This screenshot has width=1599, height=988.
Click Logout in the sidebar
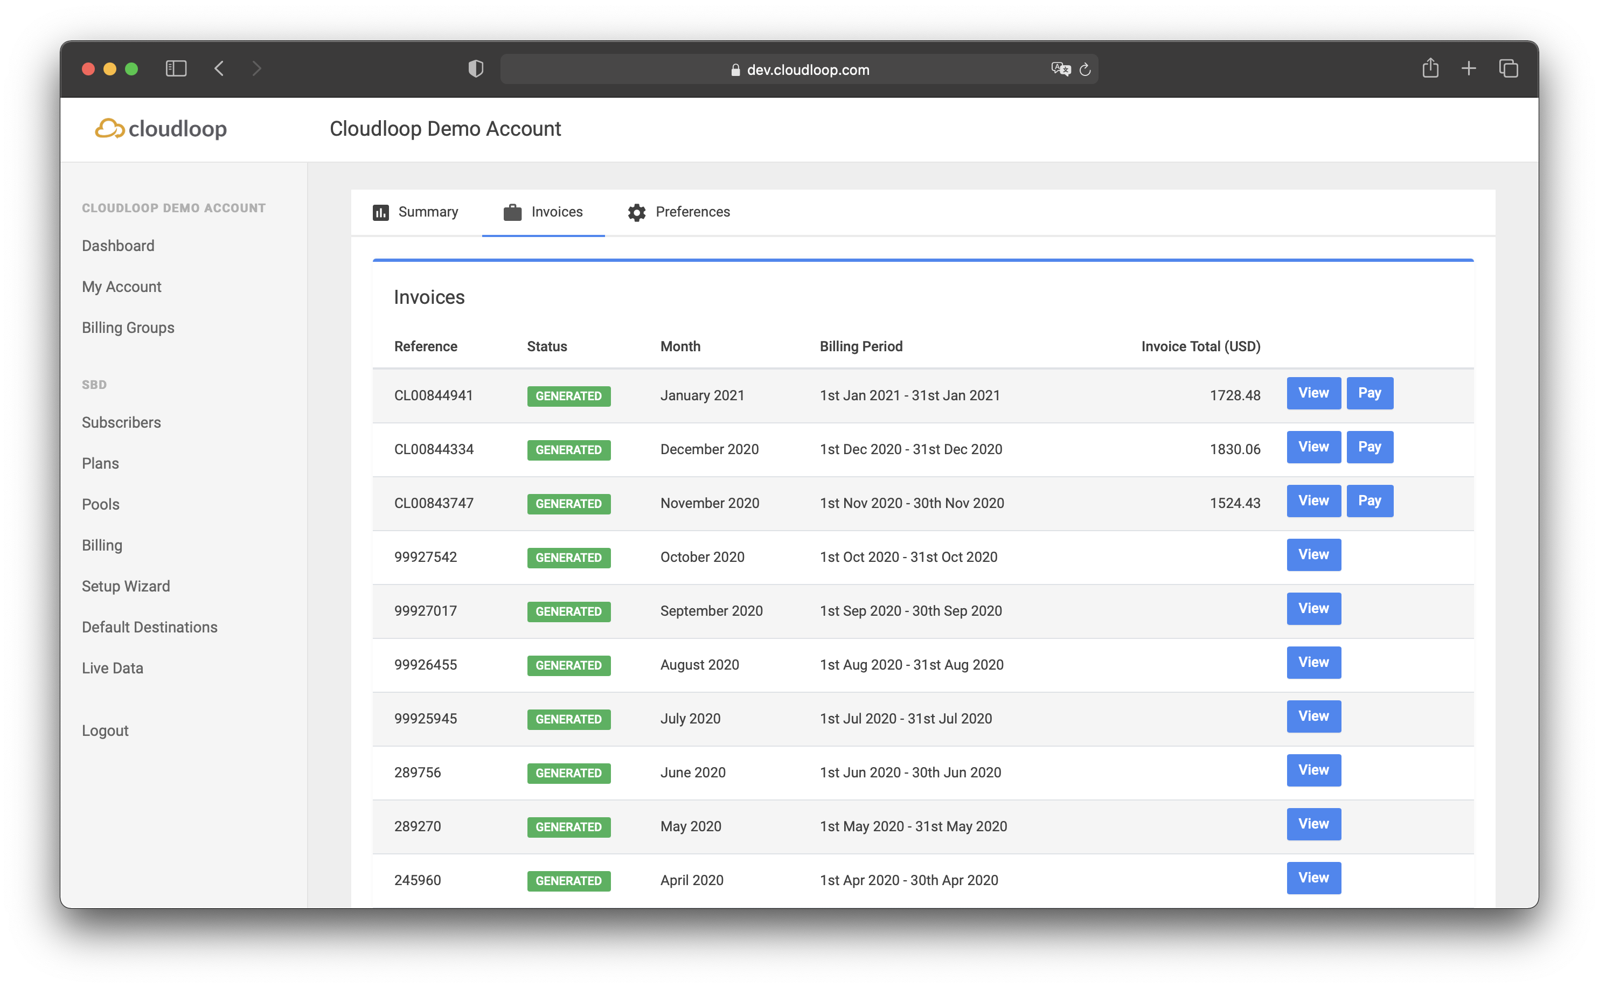pyautogui.click(x=105, y=730)
